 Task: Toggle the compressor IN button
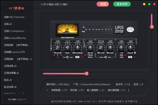(x=77, y=57)
